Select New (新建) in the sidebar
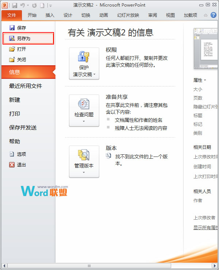This screenshot has width=219, height=270. (x=15, y=100)
